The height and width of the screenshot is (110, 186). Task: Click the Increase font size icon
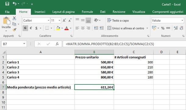point(64,20)
